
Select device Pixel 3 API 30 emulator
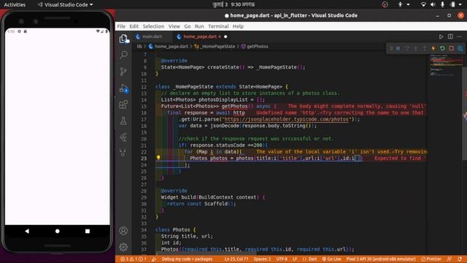click(x=381, y=259)
